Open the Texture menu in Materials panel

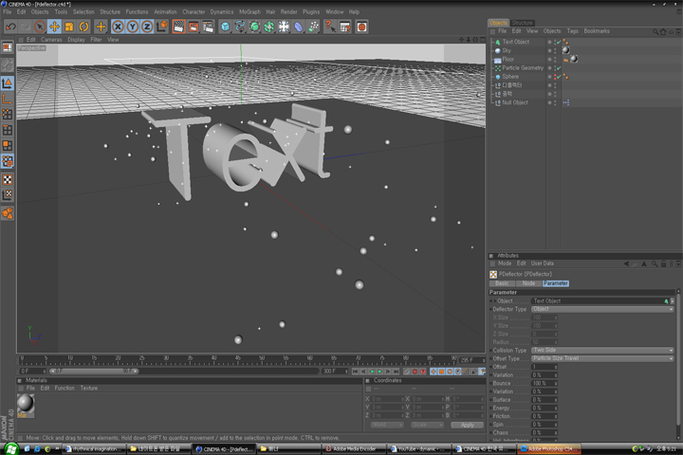pos(89,388)
